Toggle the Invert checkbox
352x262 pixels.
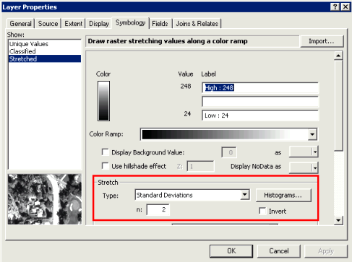point(262,211)
